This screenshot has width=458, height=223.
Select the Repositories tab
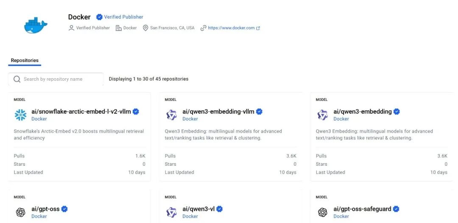[x=25, y=60]
